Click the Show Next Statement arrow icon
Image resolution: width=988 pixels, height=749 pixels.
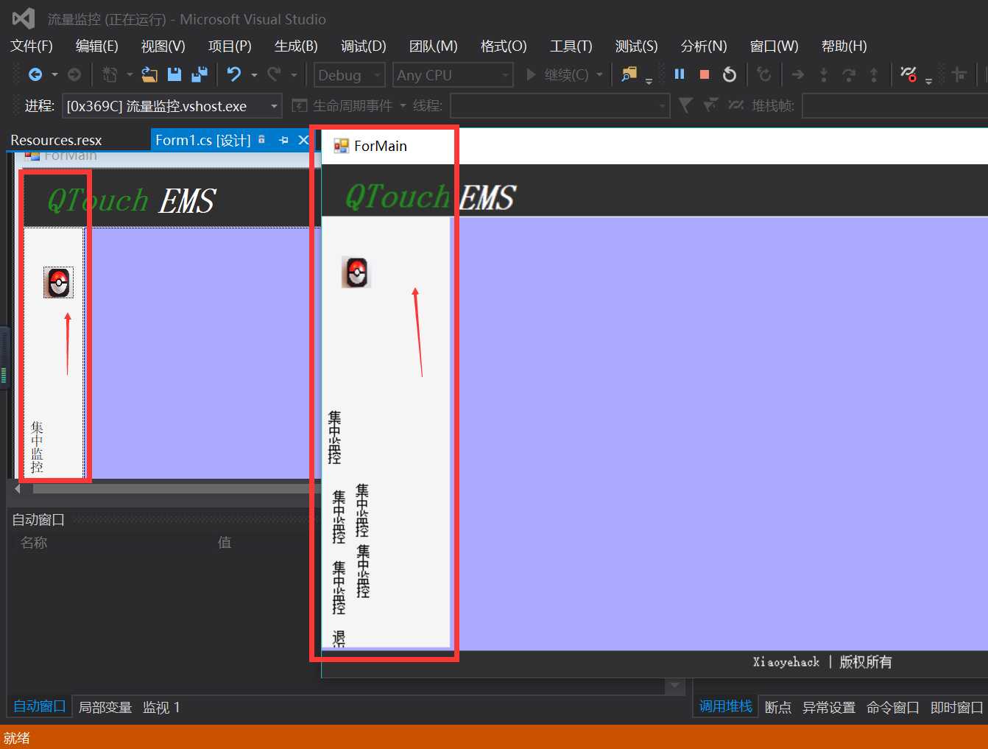pos(798,74)
